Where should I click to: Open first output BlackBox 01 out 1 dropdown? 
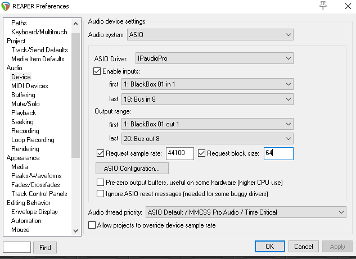(x=208, y=124)
